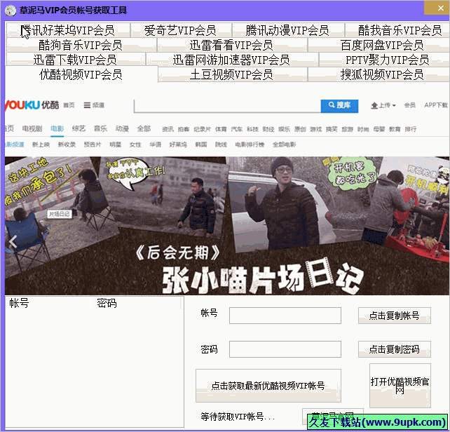Click 新上映 in movie sub-navigation

(x=41, y=144)
